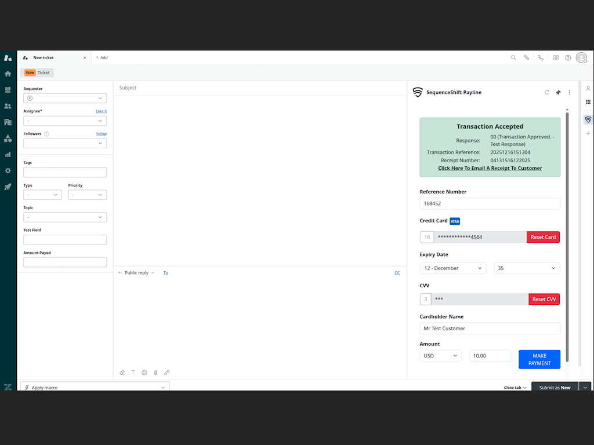This screenshot has width=594, height=445.
Task: Open the currency selector showing USD
Action: tap(440, 355)
